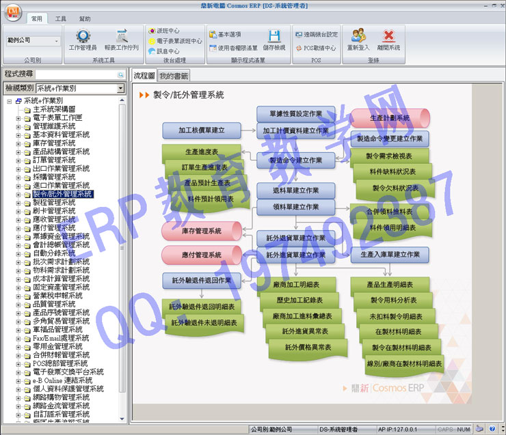Click 使用者權限清單 icon
The width and height of the screenshot is (506, 435).
pyautogui.click(x=213, y=48)
